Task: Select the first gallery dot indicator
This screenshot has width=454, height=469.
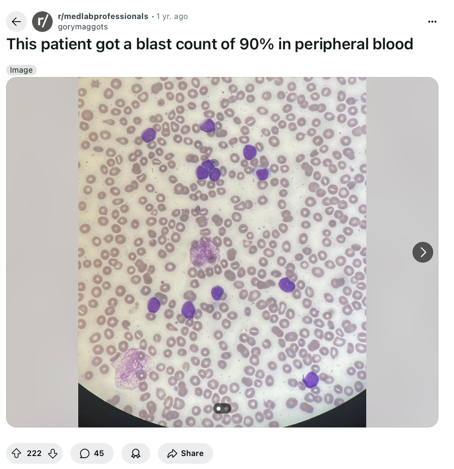Action: (x=218, y=408)
